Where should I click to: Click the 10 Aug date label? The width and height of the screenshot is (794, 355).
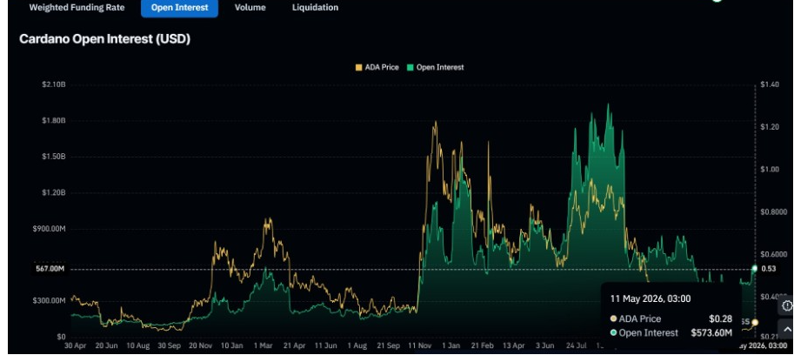(137, 346)
